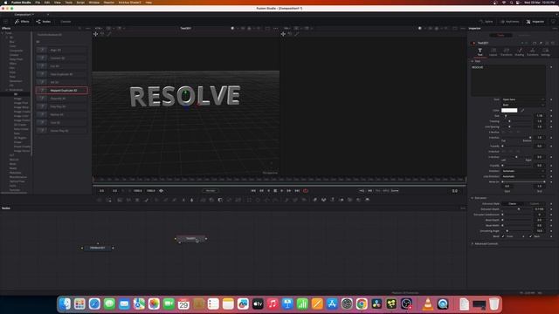Image resolution: width=559 pixels, height=314 pixels.
Task: Select the Renderer3D1 node in the node graph
Action: tap(98, 248)
